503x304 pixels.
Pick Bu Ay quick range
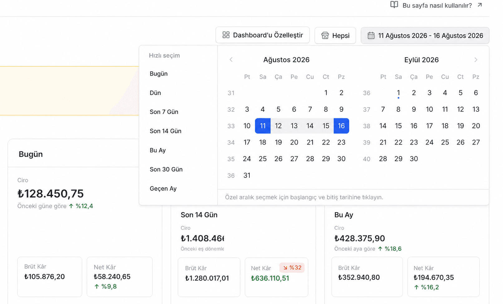158,150
